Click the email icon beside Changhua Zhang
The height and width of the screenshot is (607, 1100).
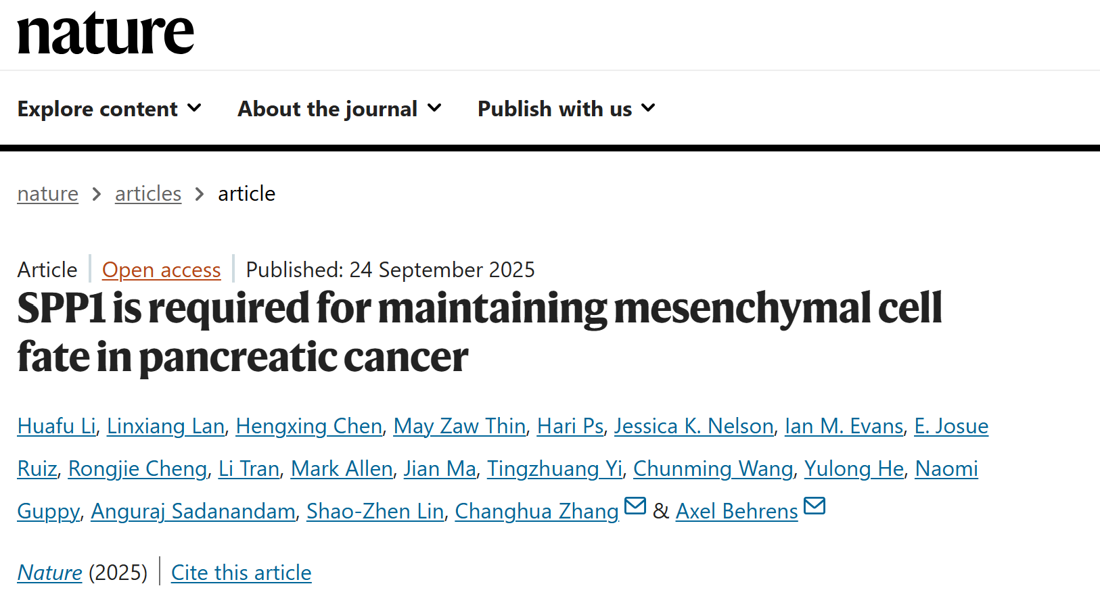[x=635, y=506]
